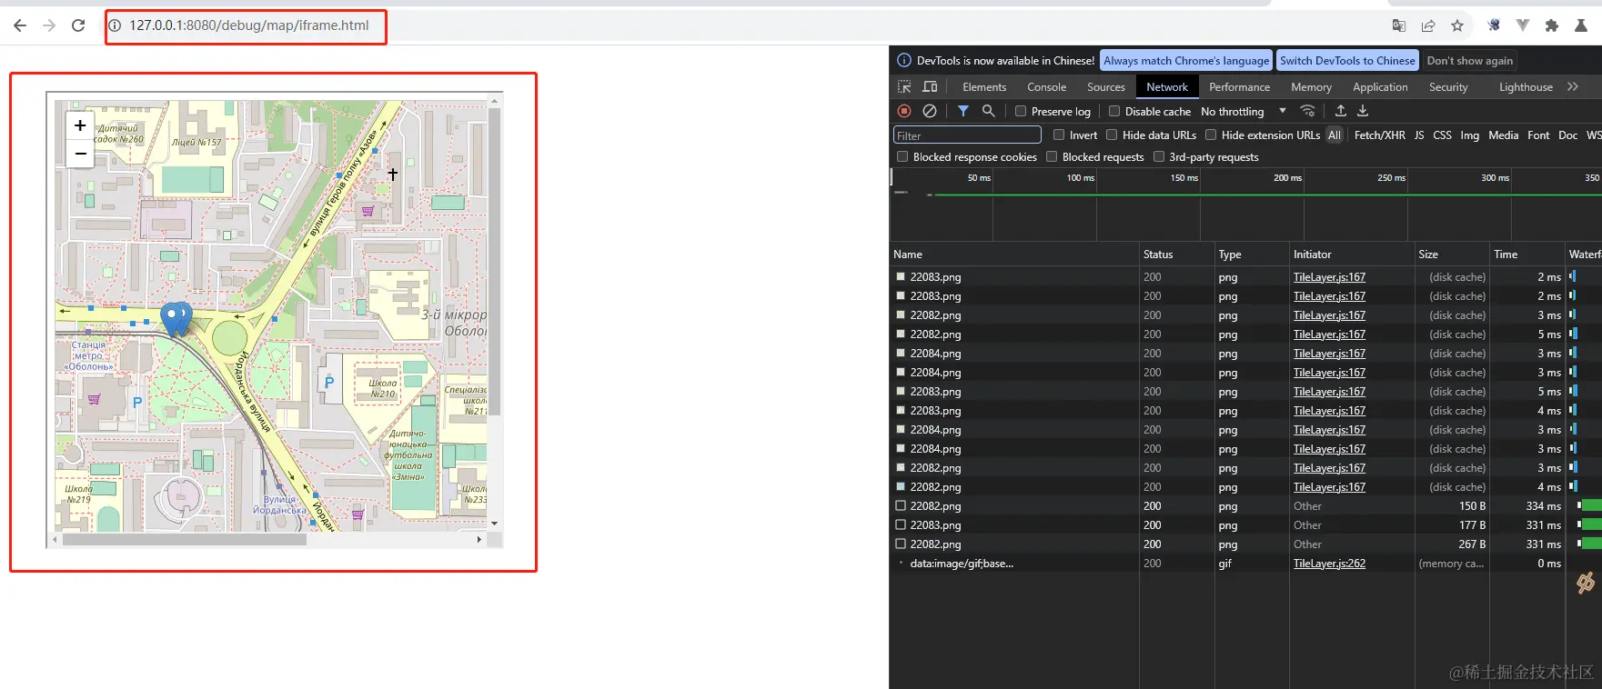Click Always match Chrome's language
Image resolution: width=1602 pixels, height=689 pixels.
[x=1186, y=61]
